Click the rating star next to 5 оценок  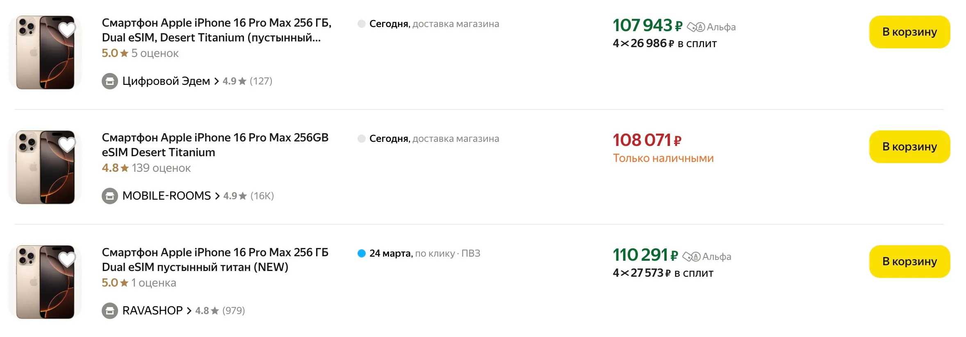click(124, 53)
